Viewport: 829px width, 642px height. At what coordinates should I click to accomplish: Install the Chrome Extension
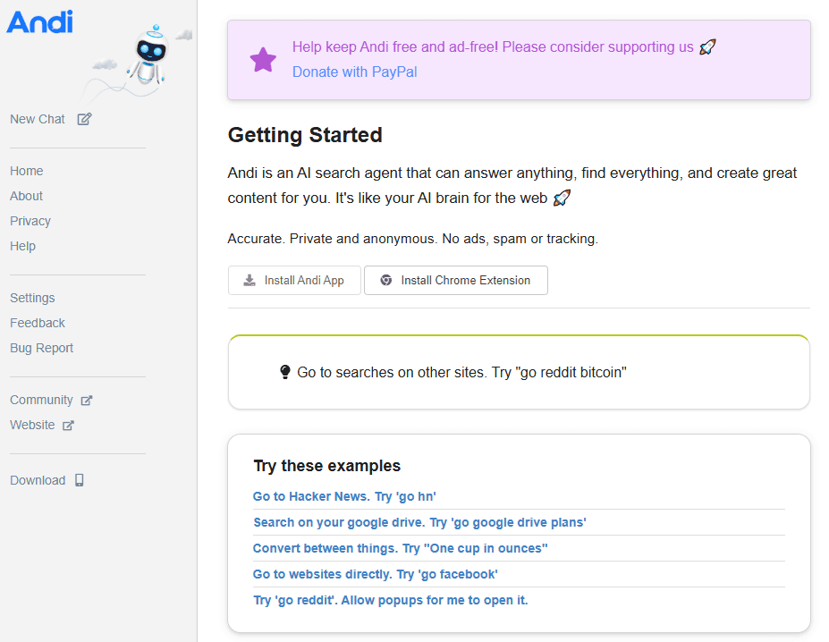[455, 280]
